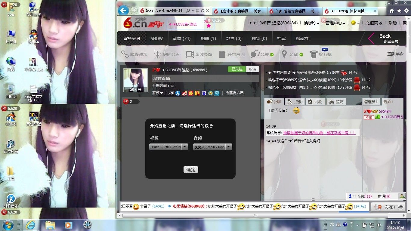This screenshot has width=411, height=231.
Task: Open Internet Explorer from the taskbar
Action: pos(31,225)
